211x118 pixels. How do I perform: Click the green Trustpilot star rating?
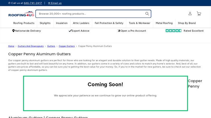pos(174,31)
